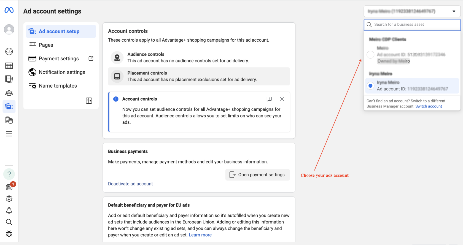Open the Pages menu item
Screen dimensions: 463x245
[x=61, y=45]
